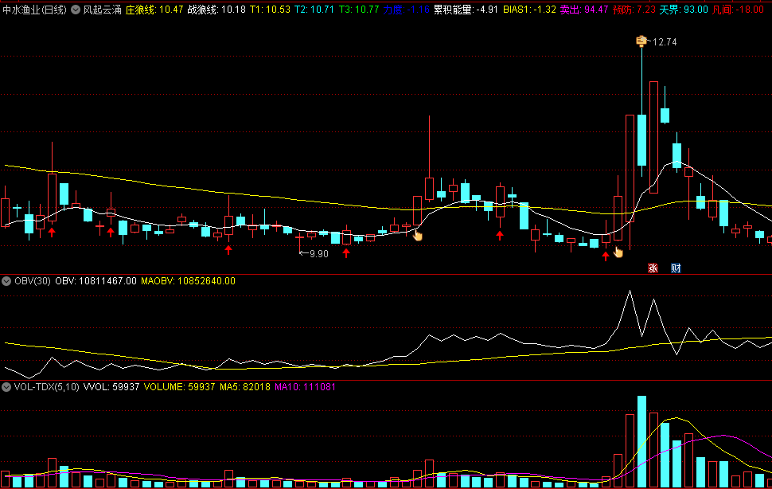Click the VOLUME: 59937 value
The height and width of the screenshot is (489, 772).
179,387
